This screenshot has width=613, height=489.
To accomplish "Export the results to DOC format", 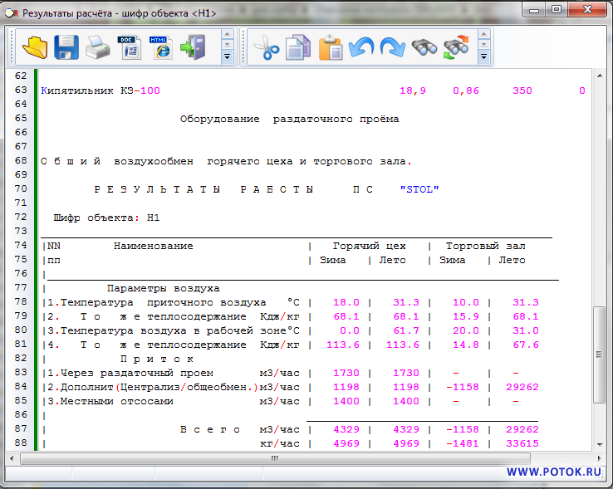I will [x=130, y=47].
